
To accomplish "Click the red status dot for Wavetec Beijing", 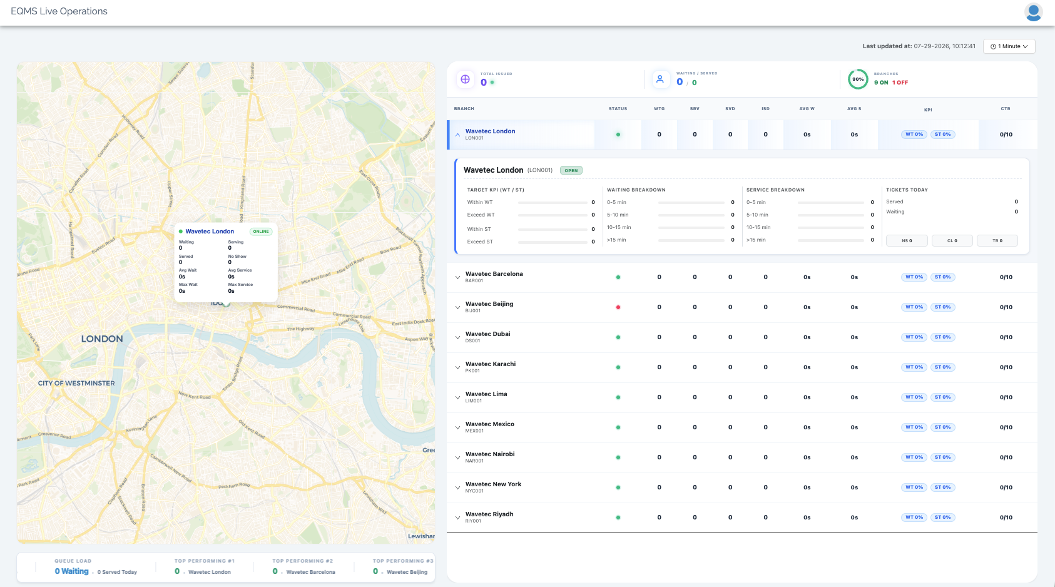I will [618, 307].
